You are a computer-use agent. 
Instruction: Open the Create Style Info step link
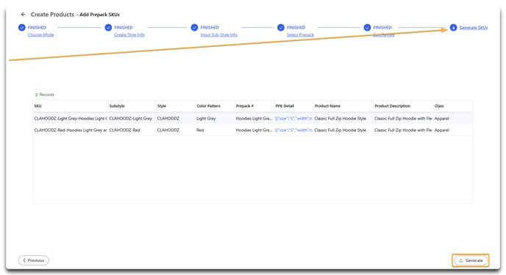[x=129, y=34]
